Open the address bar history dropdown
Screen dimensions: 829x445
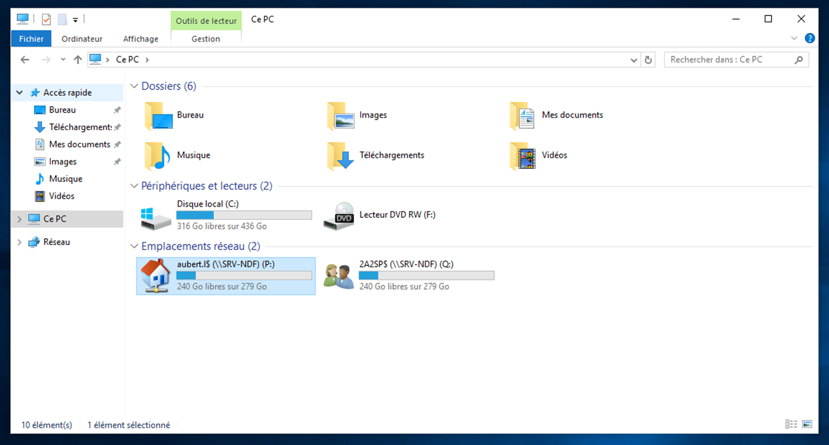(x=633, y=60)
